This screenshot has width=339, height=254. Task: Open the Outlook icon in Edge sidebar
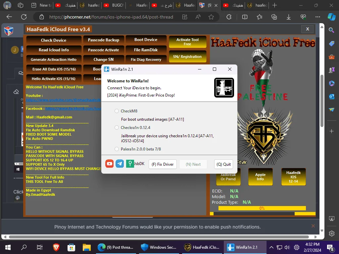[331, 97]
